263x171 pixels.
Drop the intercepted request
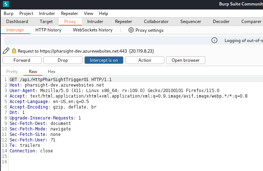coord(63,60)
